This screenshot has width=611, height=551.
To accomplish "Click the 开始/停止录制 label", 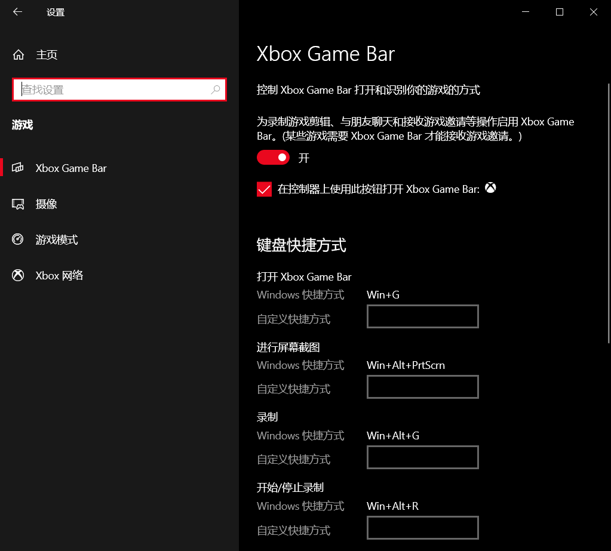I will click(x=290, y=488).
